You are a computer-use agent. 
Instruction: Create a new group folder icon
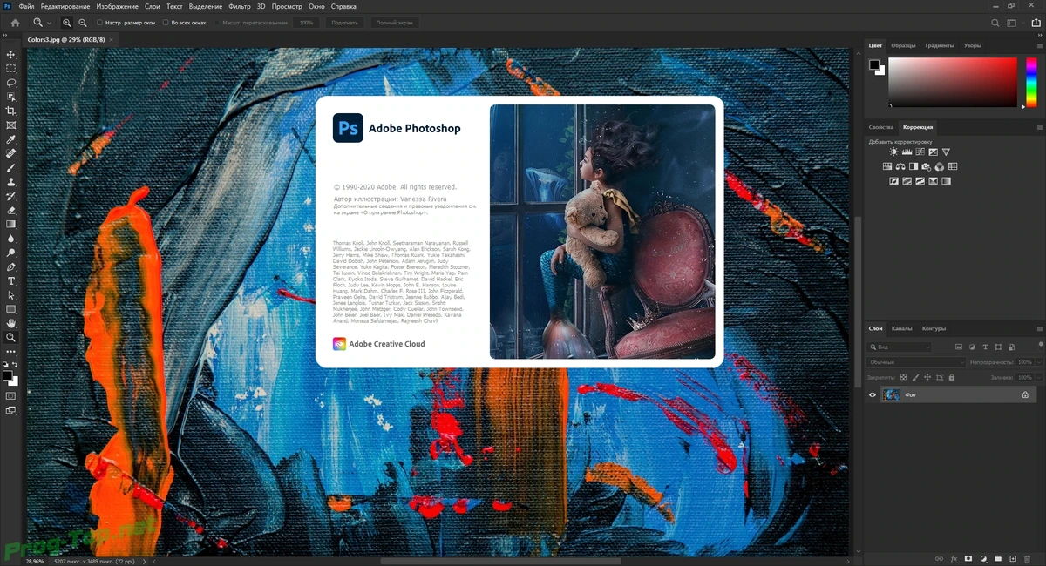998,558
